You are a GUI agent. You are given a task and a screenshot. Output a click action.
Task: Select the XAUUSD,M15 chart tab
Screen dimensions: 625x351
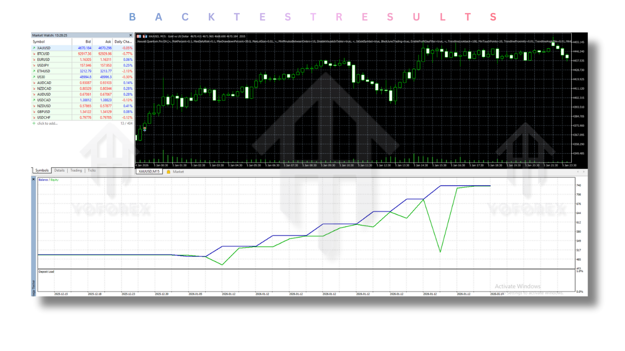(x=149, y=172)
